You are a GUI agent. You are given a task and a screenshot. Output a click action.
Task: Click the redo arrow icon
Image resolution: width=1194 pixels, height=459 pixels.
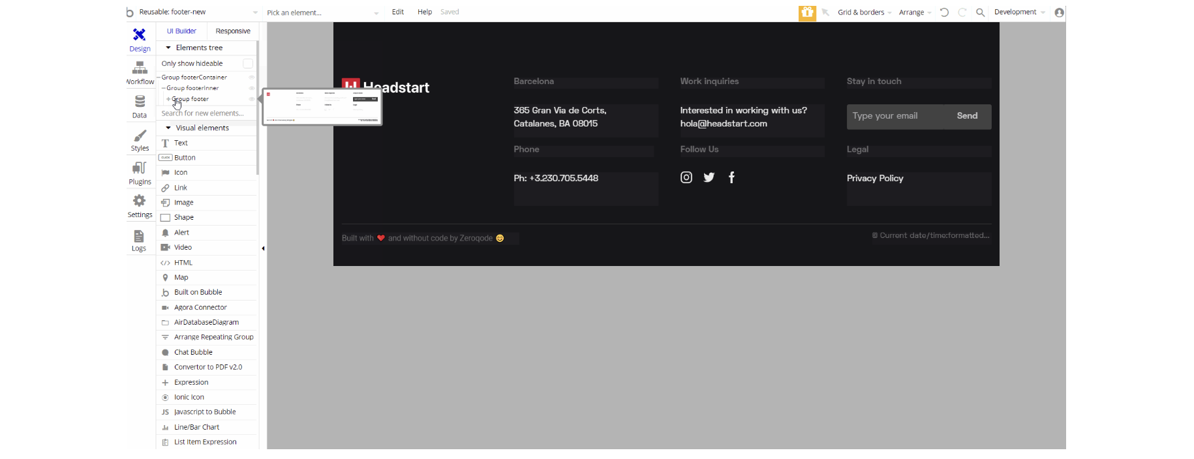(962, 12)
